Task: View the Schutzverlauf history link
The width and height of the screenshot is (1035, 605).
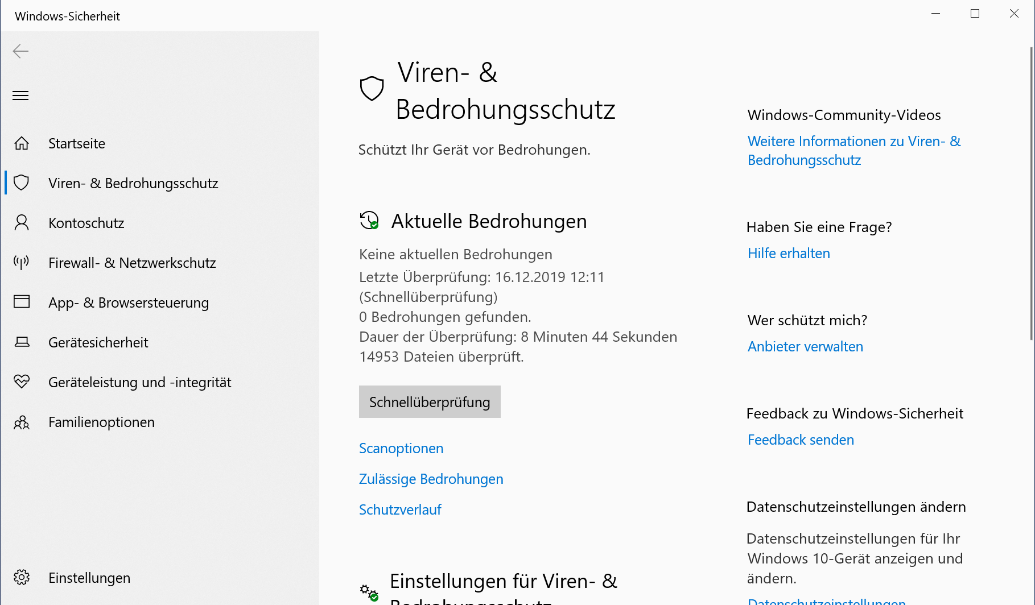Action: tap(400, 510)
